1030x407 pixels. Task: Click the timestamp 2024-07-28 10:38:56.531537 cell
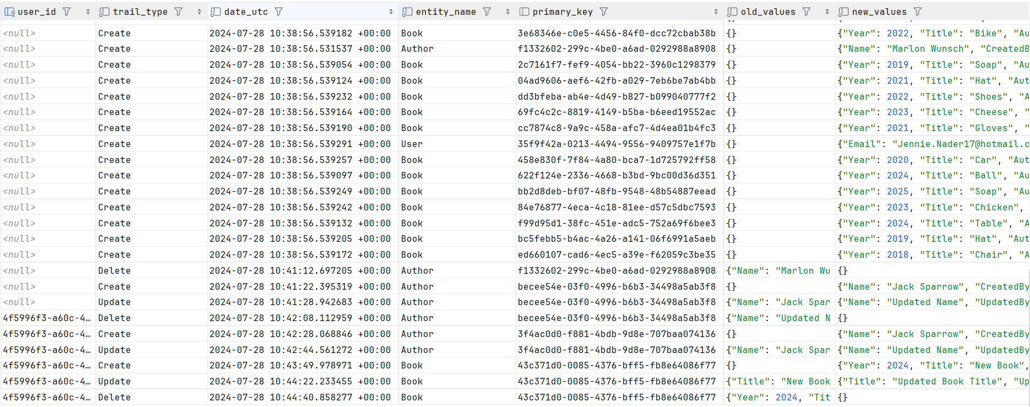coord(303,48)
